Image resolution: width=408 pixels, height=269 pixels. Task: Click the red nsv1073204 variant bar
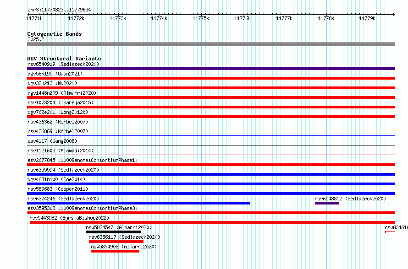coord(211,107)
